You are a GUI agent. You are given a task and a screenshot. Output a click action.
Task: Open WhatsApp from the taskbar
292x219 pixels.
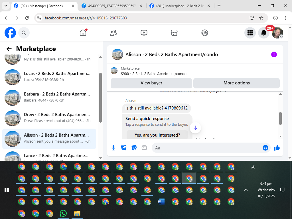pyautogui.click(x=63, y=213)
